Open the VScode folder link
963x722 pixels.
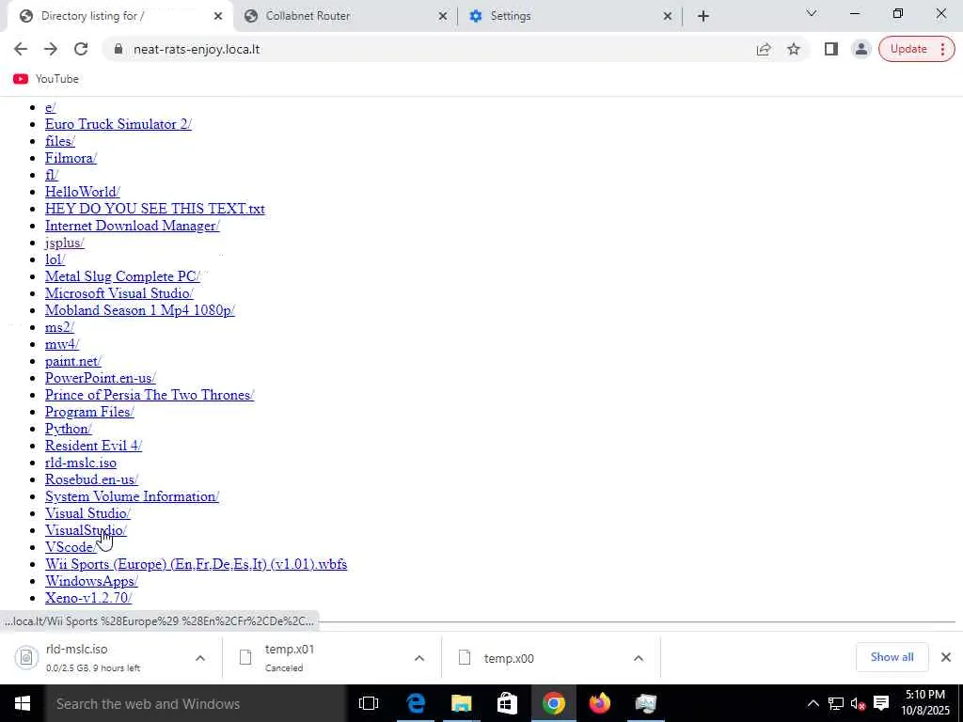click(x=70, y=547)
